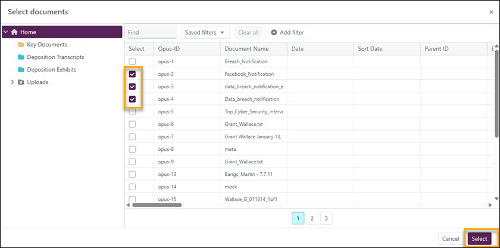Click the Select column header

point(139,49)
